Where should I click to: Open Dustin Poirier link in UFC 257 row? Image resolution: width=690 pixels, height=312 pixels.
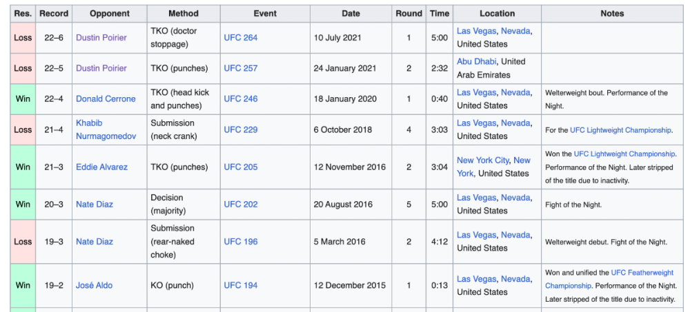101,68
